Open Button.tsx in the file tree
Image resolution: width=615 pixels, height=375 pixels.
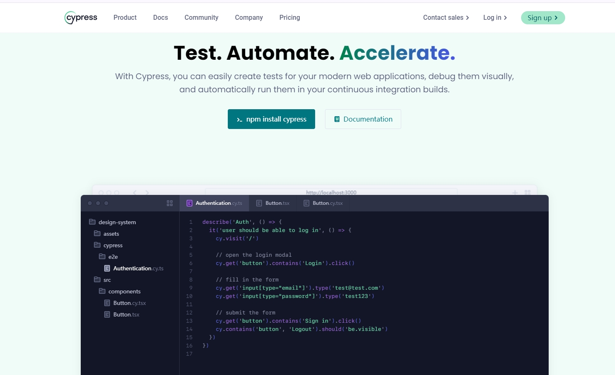tap(122, 314)
